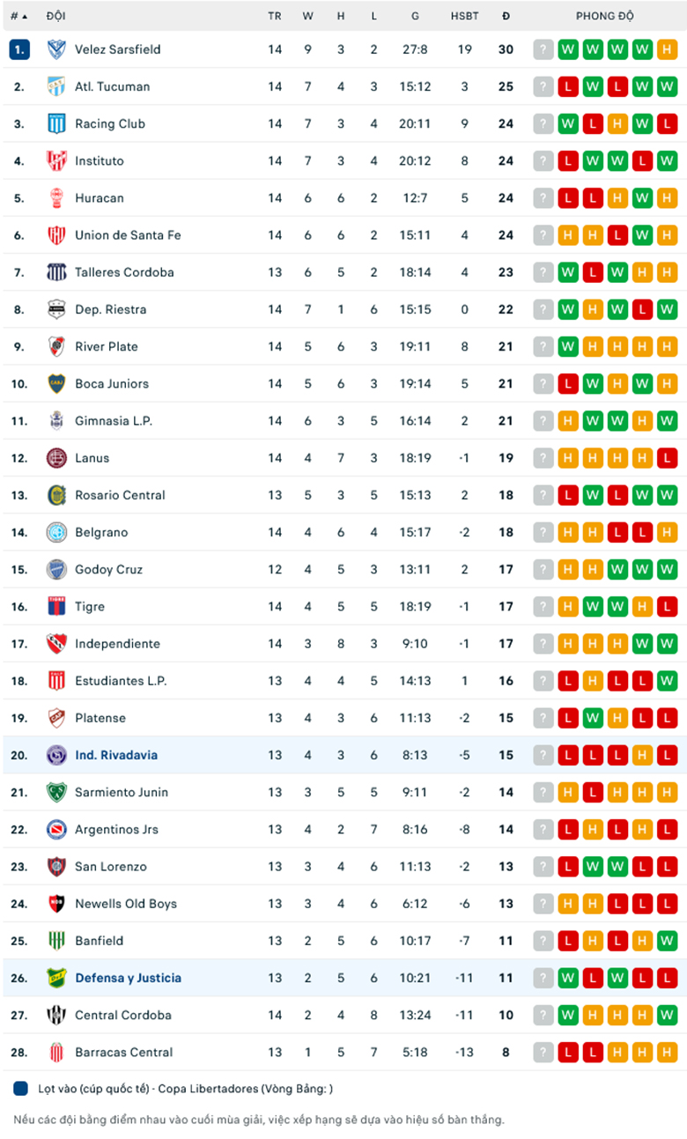Sort standings by the Đ points column

506,16
